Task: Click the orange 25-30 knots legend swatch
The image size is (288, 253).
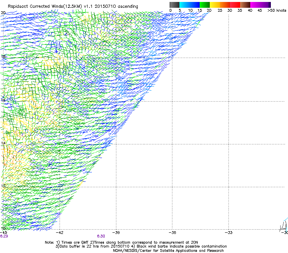Action: pyautogui.click(x=225, y=5)
